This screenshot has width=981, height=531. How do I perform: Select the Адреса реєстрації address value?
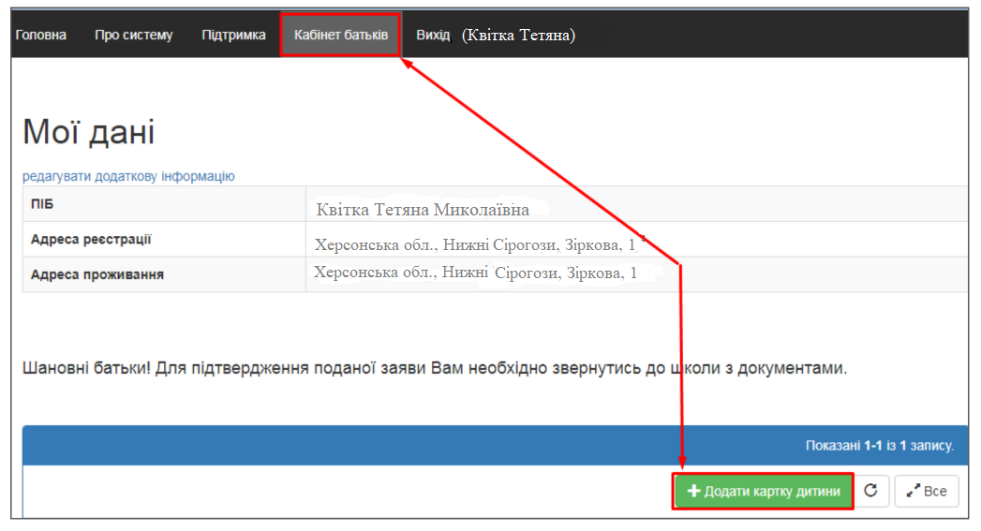pyautogui.click(x=475, y=244)
